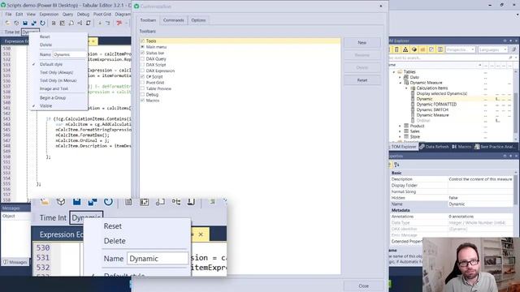This screenshot has width=520, height=292.
Task: Select Display selected Dynamic(s) item
Action: coord(442,93)
